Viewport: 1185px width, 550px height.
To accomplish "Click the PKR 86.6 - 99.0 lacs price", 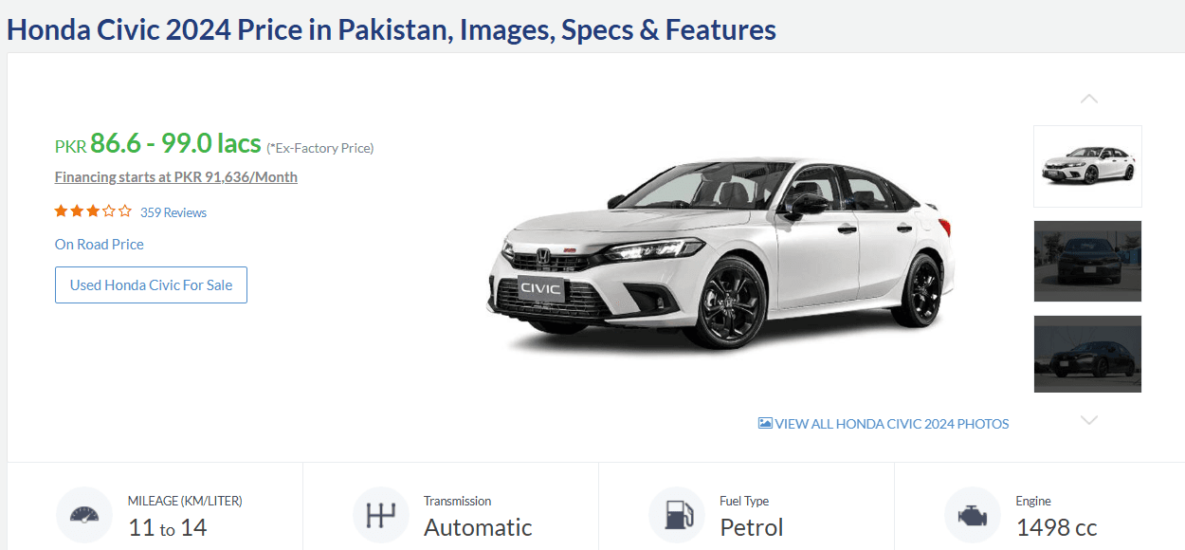I will (x=157, y=144).
